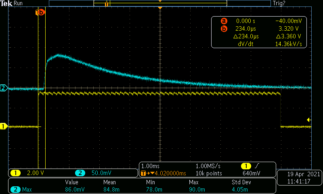Click the 4.020000ms trigger delay value
This screenshot has width=323, height=194.
click(x=170, y=173)
